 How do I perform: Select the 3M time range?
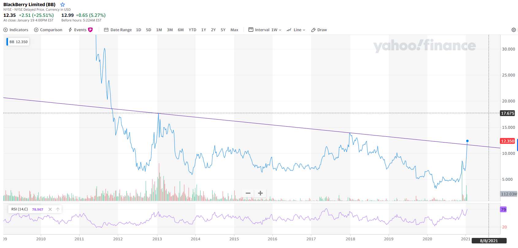[x=170, y=30]
